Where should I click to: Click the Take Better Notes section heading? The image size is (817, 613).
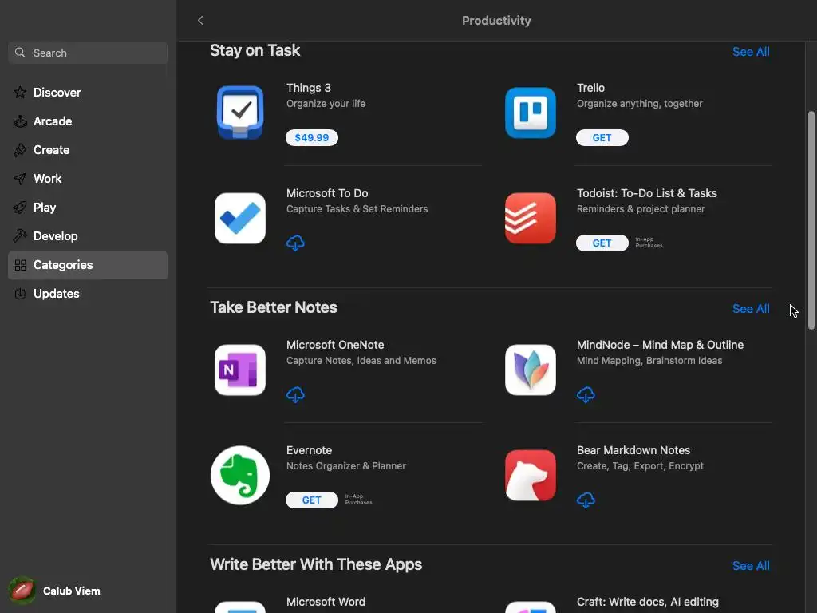[x=274, y=307]
